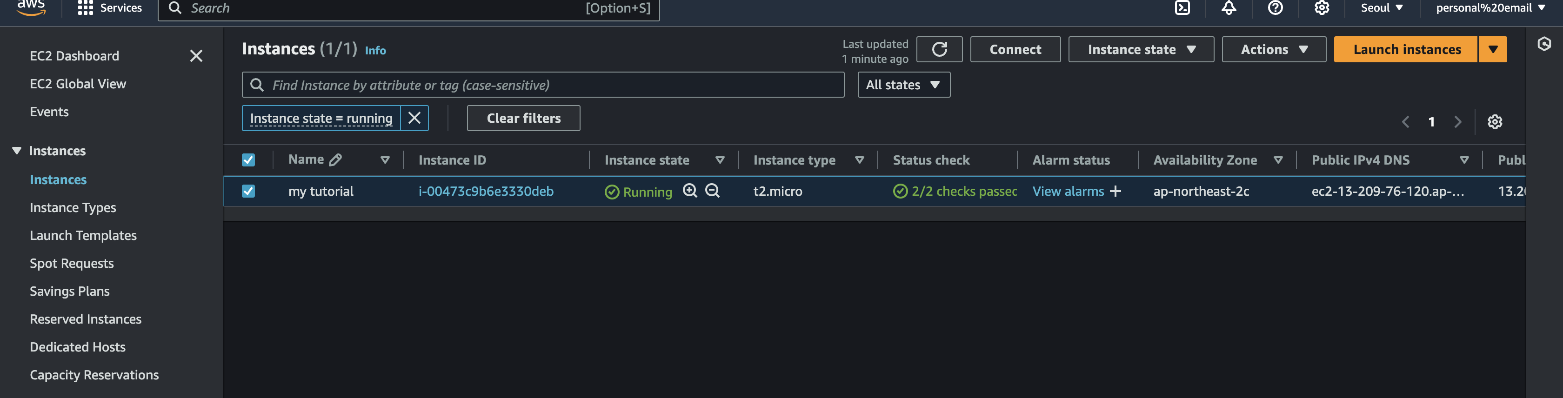Open the All states filter dropdown

pos(903,85)
